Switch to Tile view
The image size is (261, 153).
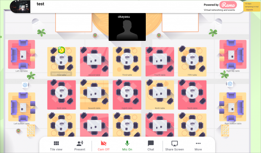pos(56,146)
